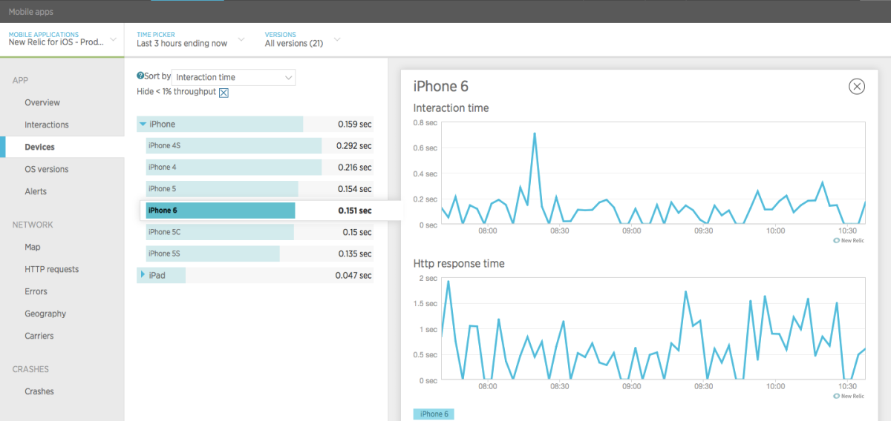Open Geography page
The image size is (891, 421).
(x=45, y=314)
